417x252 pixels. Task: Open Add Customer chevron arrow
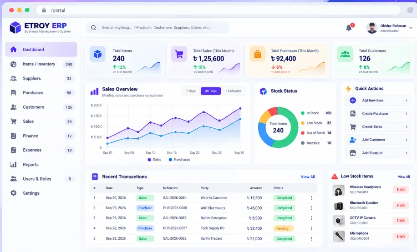pyautogui.click(x=407, y=140)
